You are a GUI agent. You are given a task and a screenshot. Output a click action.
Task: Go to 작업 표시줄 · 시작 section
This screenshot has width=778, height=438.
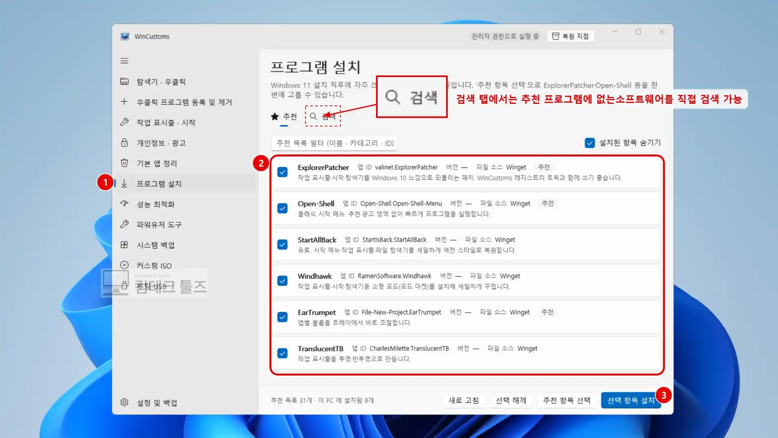click(185, 122)
